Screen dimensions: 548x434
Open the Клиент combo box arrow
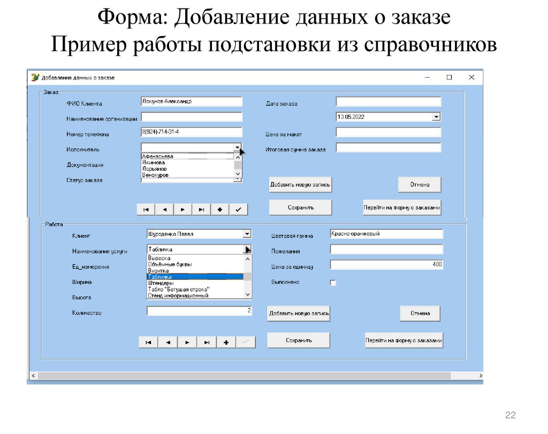click(246, 234)
